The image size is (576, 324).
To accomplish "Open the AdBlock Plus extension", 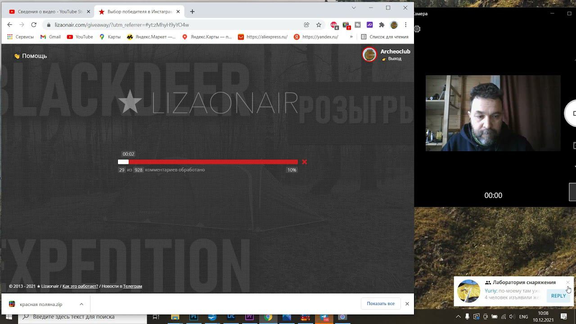I will coord(334,25).
